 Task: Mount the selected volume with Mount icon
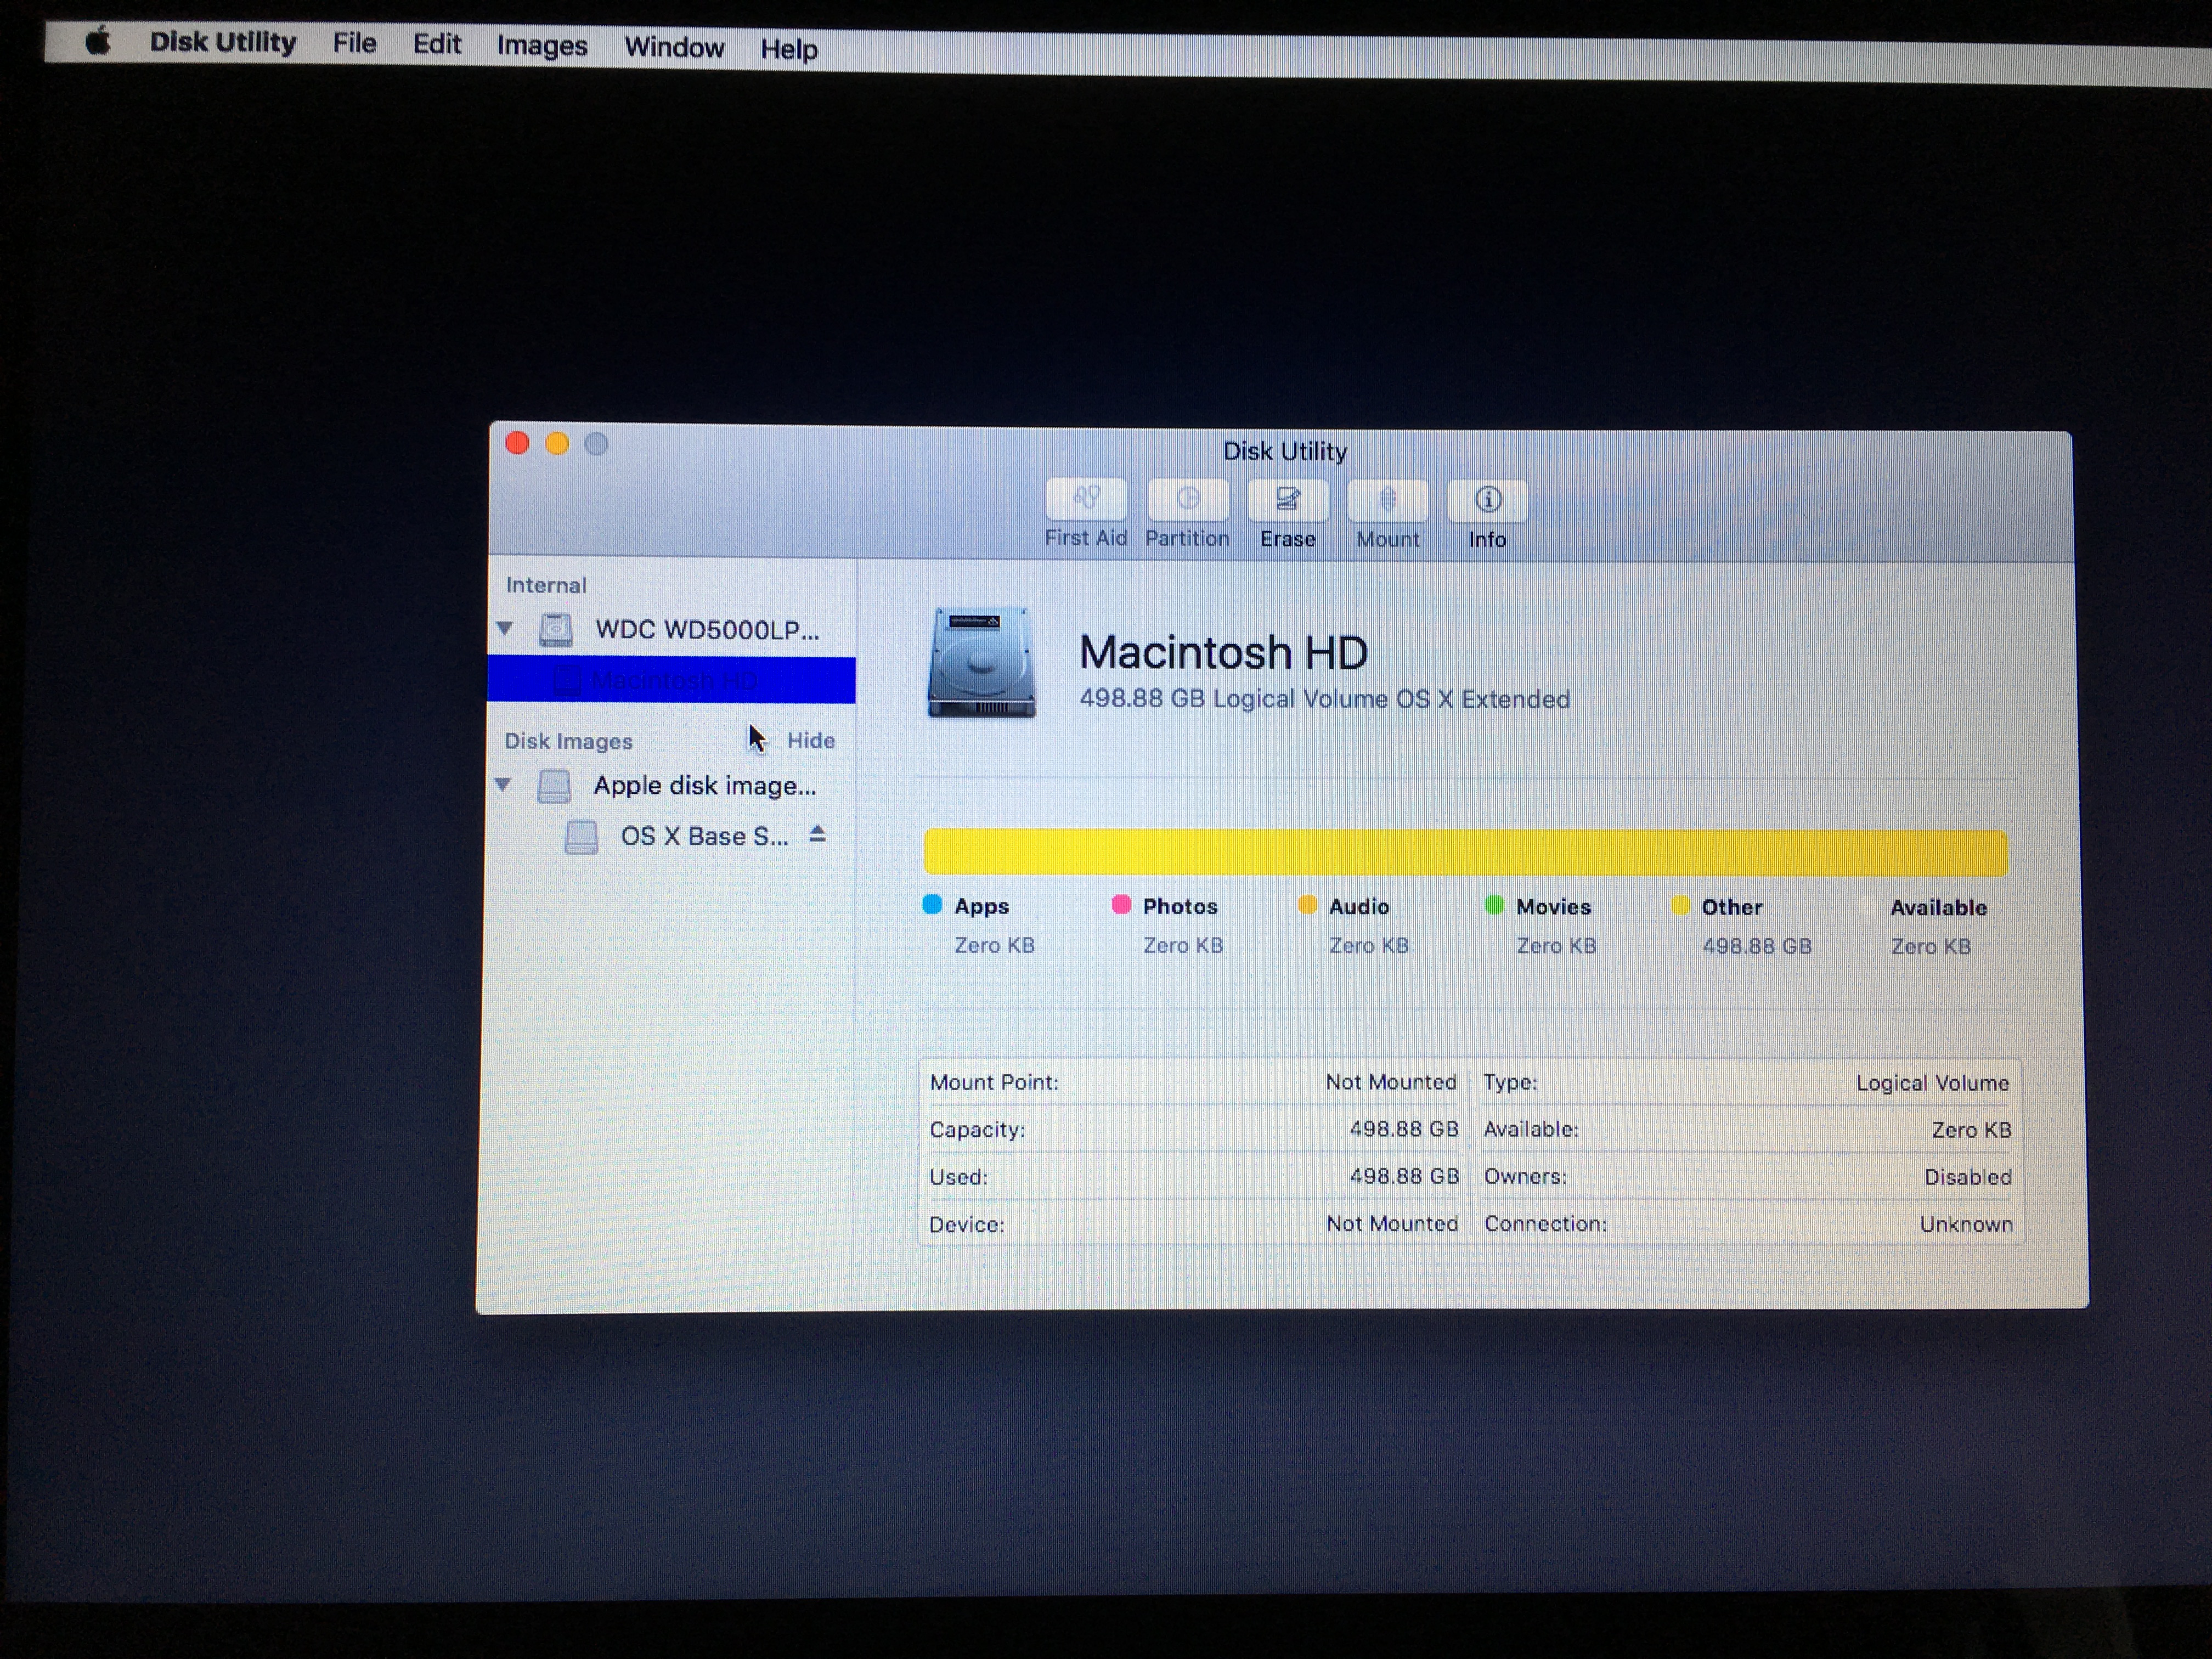[1387, 500]
